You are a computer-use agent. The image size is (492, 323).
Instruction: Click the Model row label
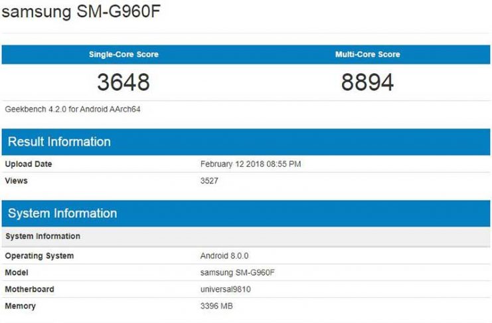tap(17, 272)
